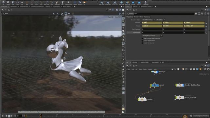Toggle Child Compensation checkbox
The image size is (210, 118).
click(x=142, y=41)
